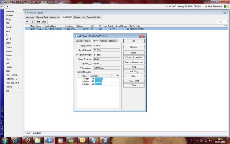Click the volume speaker tray icon
Viewport: 230px width, 144px height.
point(210,141)
